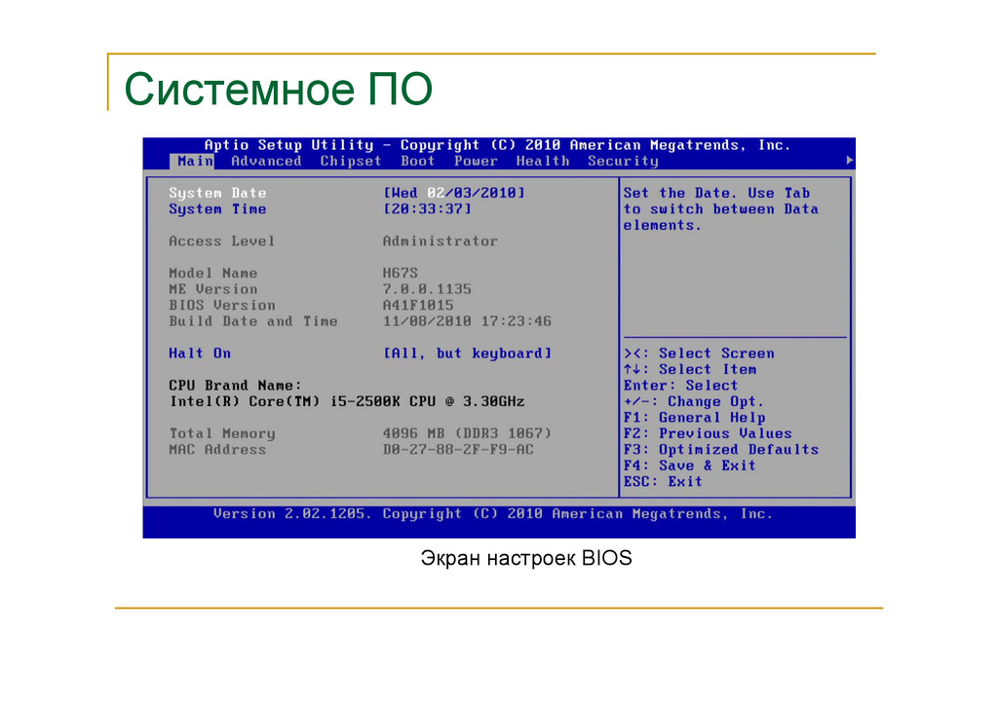The image size is (998, 705).
Task: Click the Экран настроек BIOS caption
Action: 526,558
